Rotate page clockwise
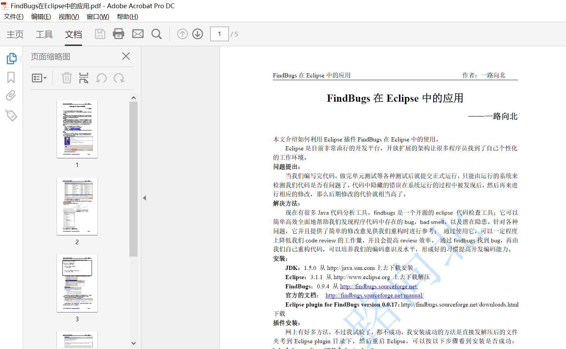Viewport: 566px width, 349px height. [x=119, y=78]
